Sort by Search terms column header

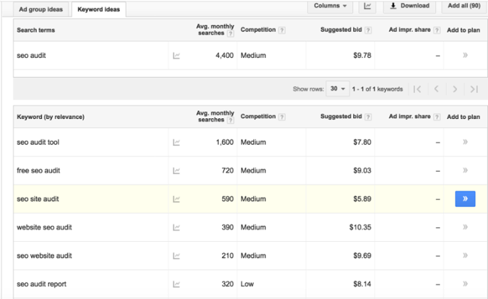coord(36,31)
